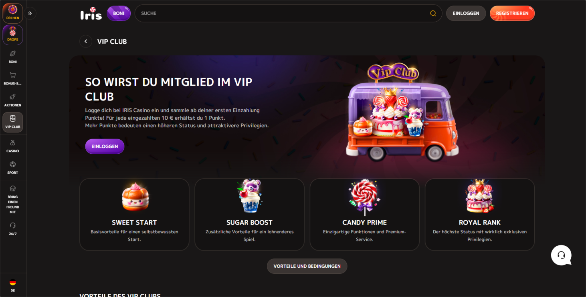Go back with the VIP Club arrow
The height and width of the screenshot is (297, 586).
point(86,42)
